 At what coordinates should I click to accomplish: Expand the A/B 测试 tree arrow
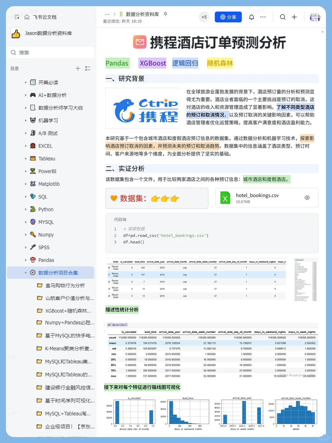[26, 133]
